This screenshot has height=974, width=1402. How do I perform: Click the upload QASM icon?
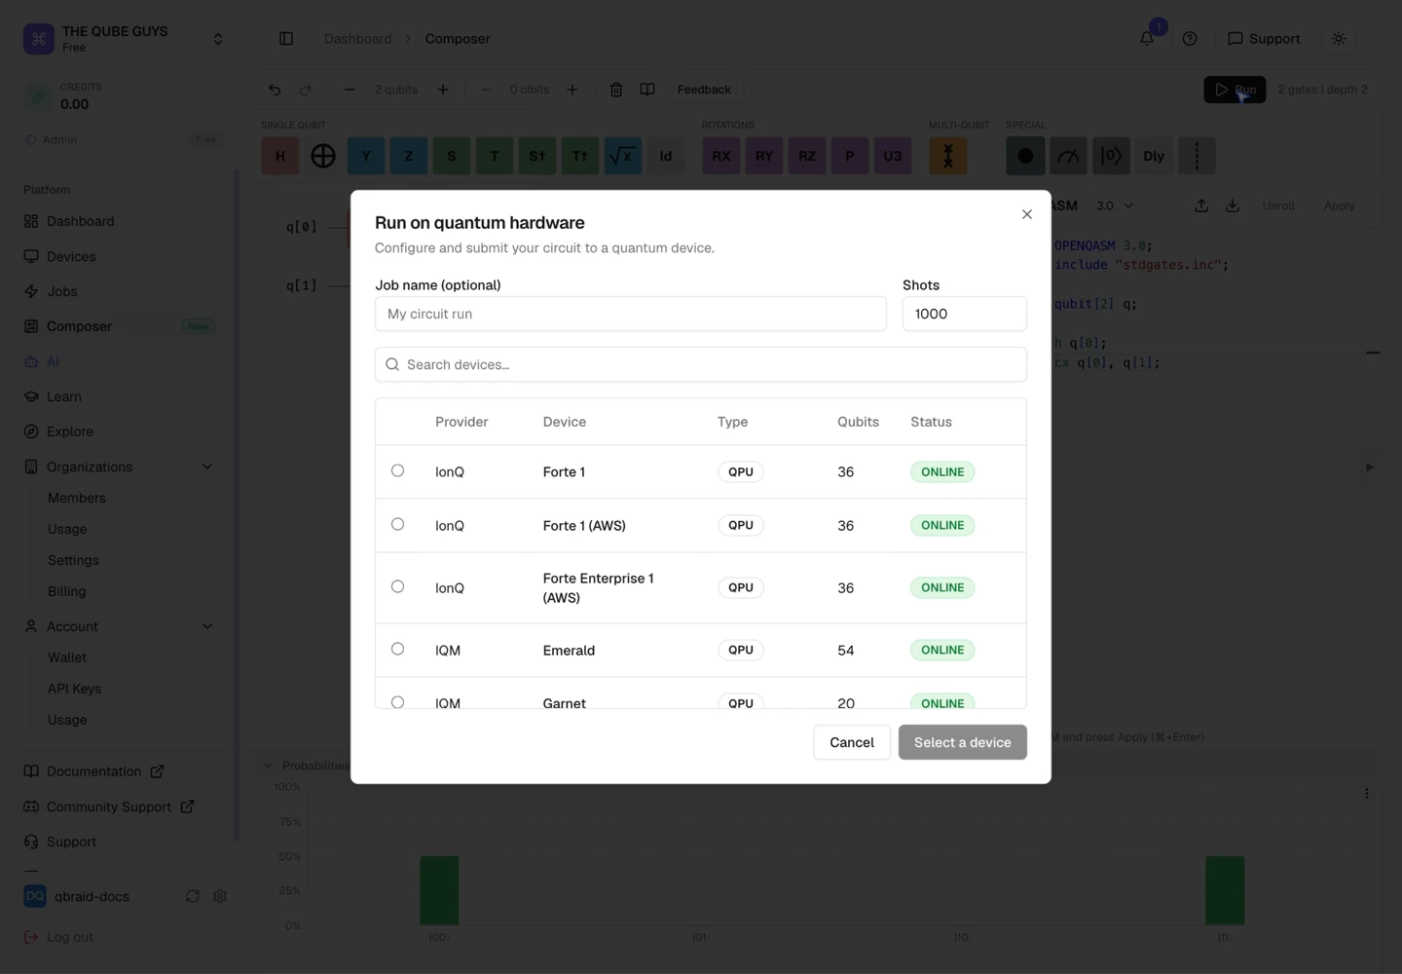pos(1201,206)
